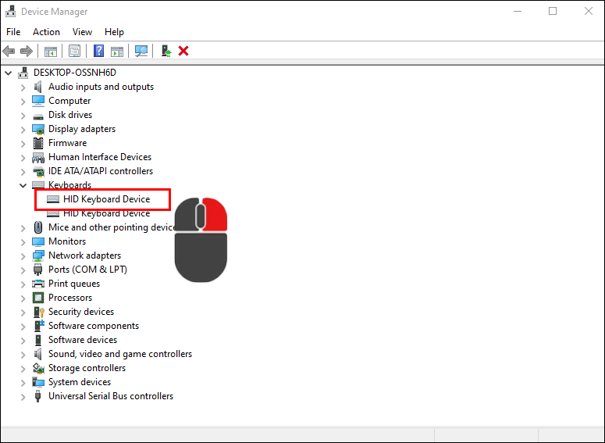Viewport: 605px width, 443px height.
Task: Select Sound, video and game controllers
Action: [x=119, y=354]
